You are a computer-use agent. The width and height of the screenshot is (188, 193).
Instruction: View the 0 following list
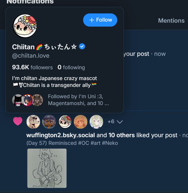pos(71,67)
